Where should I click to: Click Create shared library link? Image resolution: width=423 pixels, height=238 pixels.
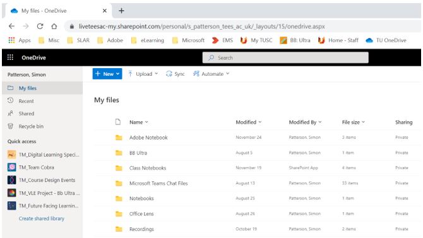tap(42, 218)
